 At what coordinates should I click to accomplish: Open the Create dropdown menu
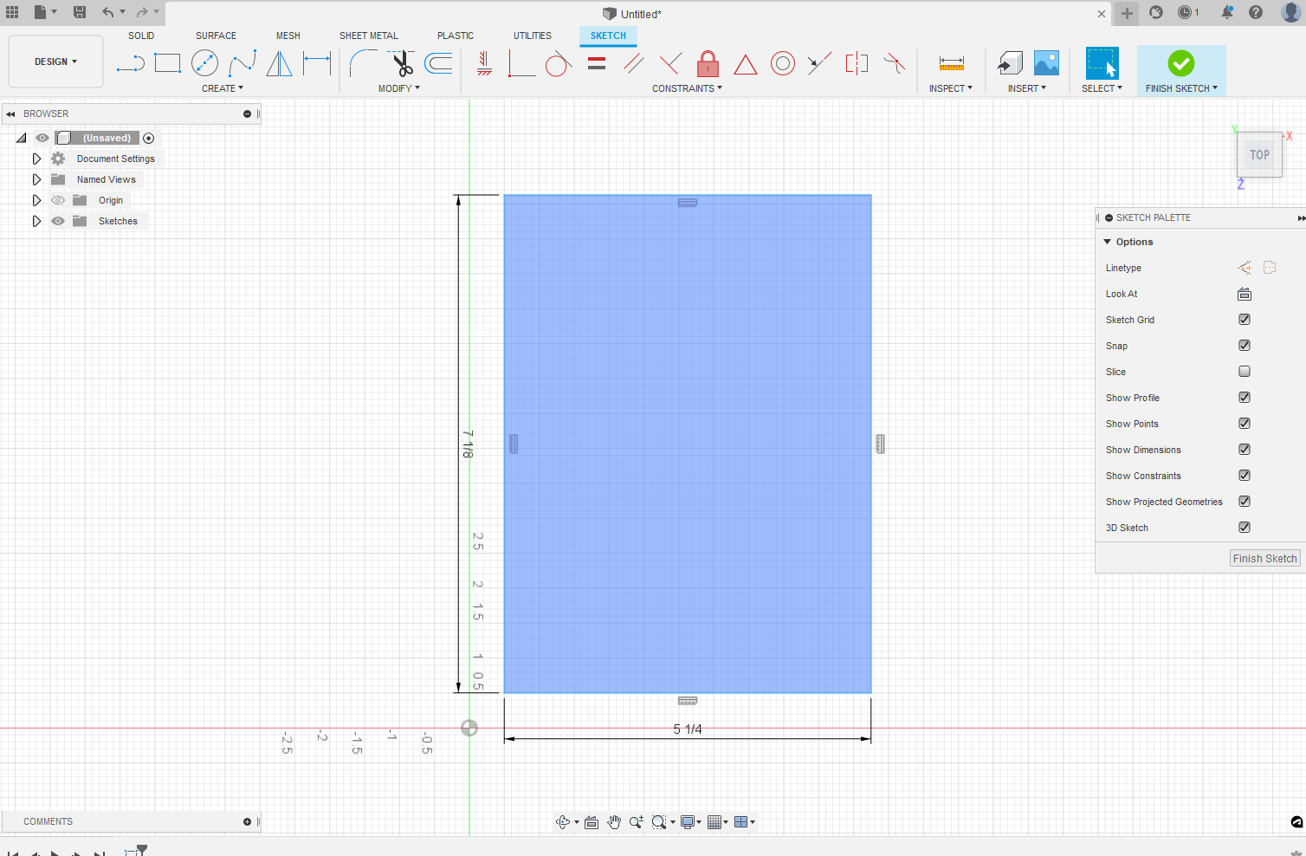coord(222,88)
